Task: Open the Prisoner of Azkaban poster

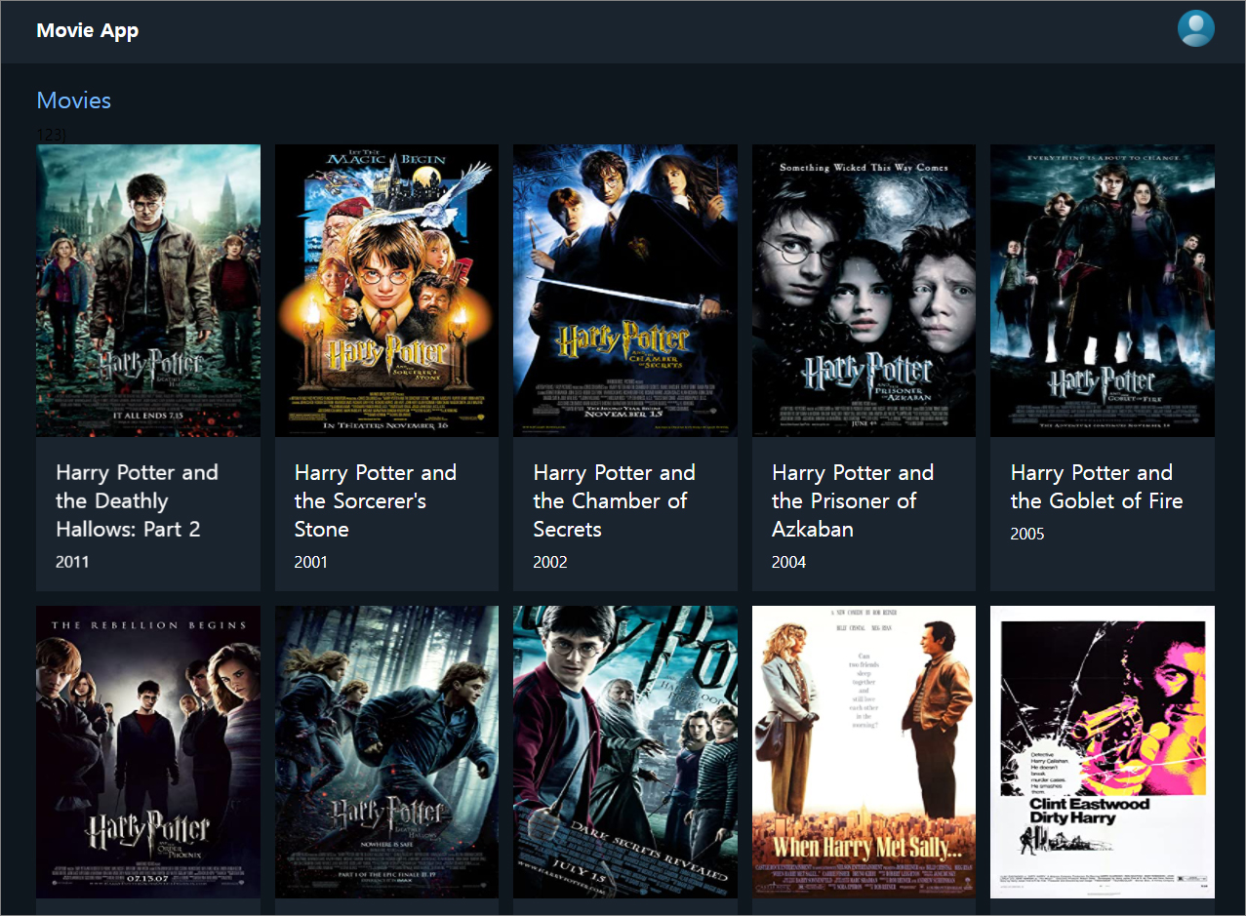Action: coord(864,291)
